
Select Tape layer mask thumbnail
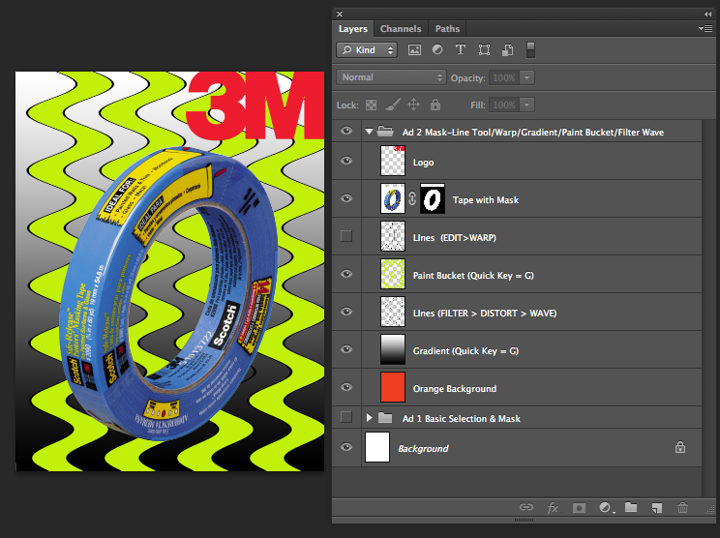click(x=433, y=198)
